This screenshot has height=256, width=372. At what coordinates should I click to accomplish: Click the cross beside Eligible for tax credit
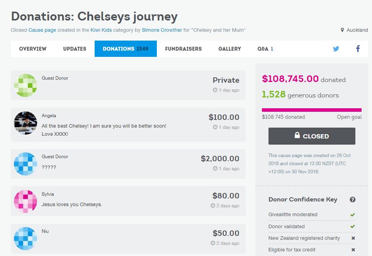click(x=353, y=250)
